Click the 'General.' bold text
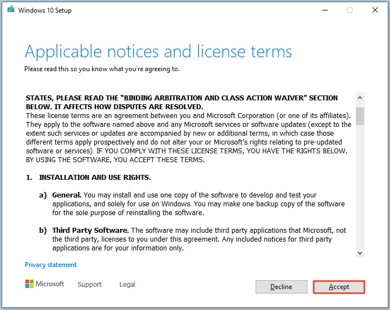 coord(67,195)
